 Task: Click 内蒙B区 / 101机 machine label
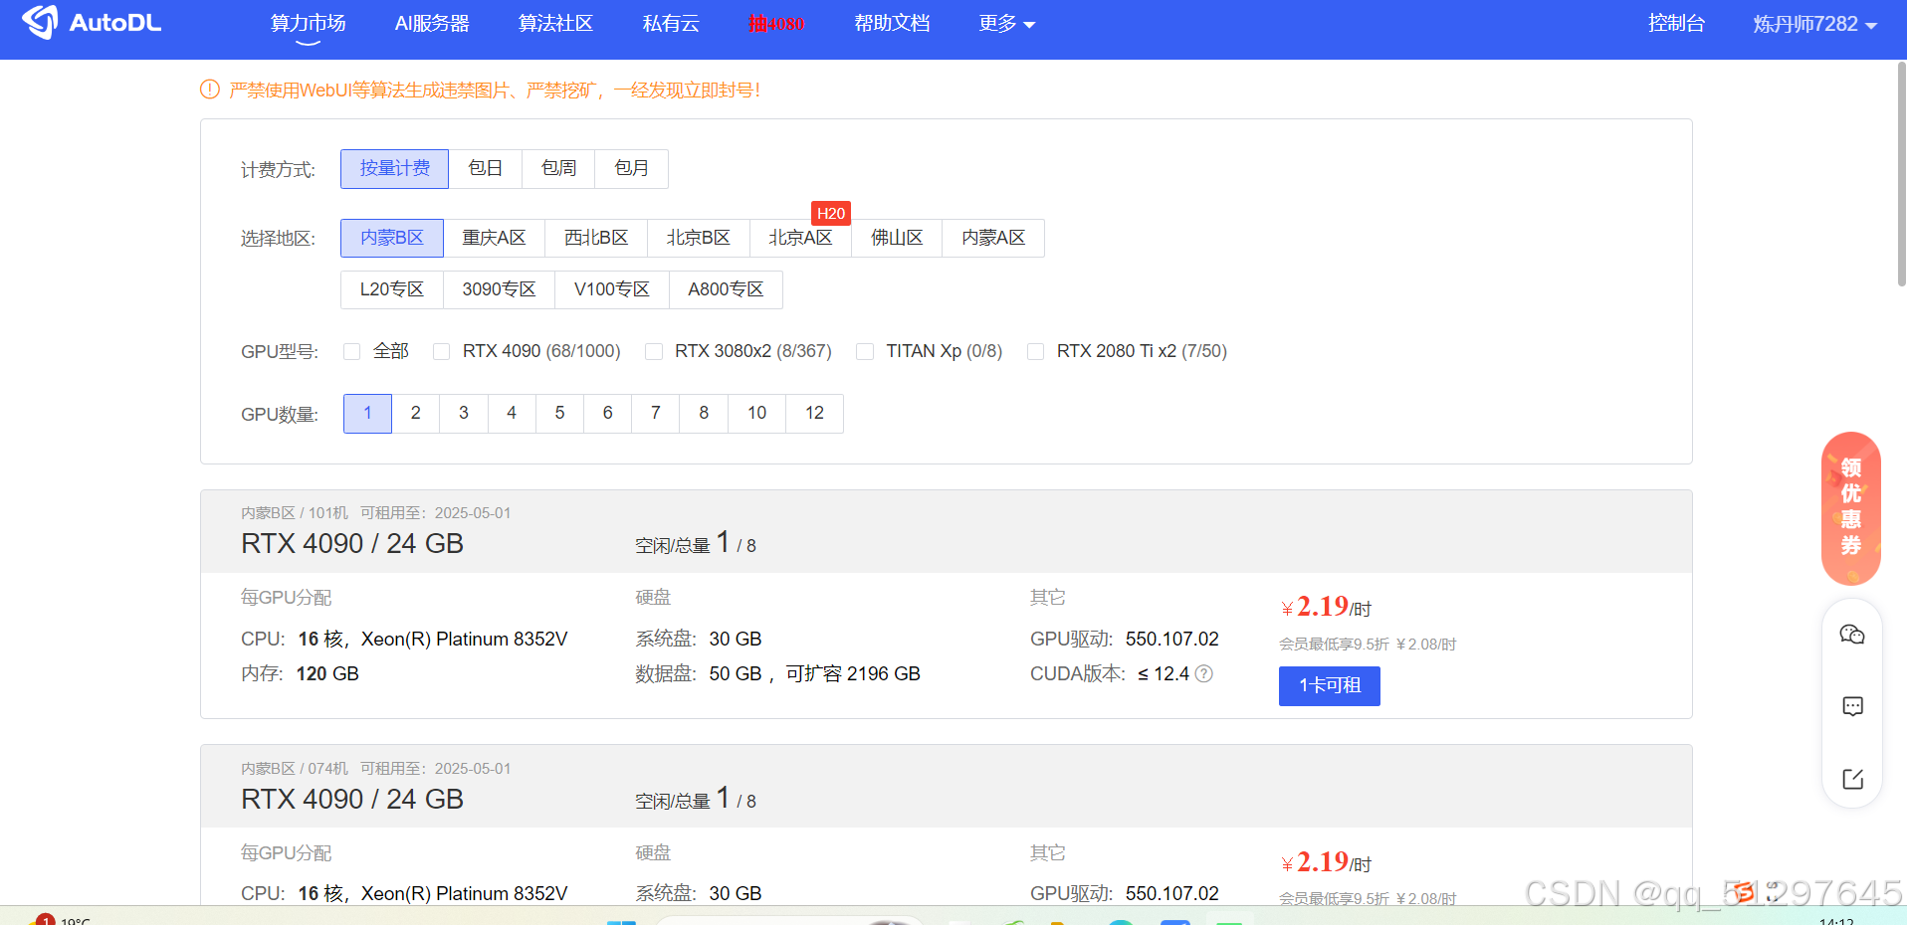295,513
